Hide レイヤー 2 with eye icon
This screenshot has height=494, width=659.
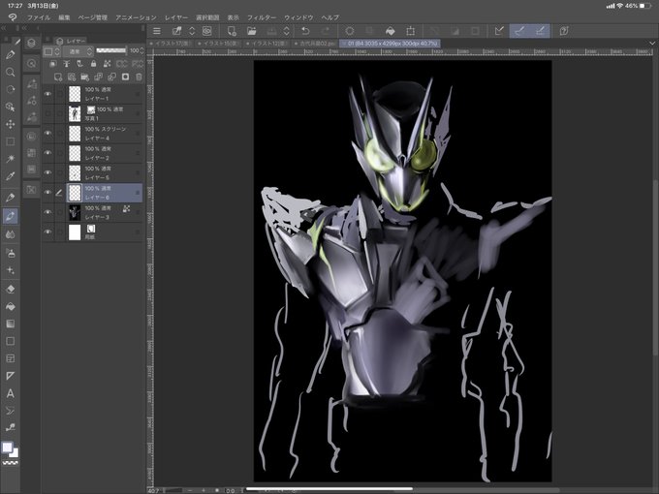click(x=47, y=153)
